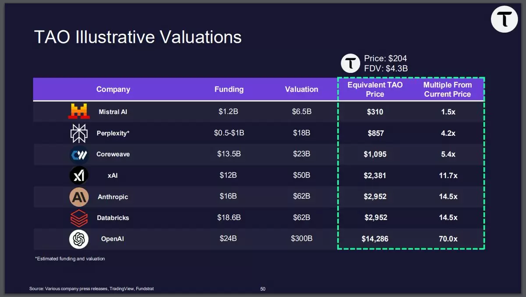Select the Anthropic logo icon
This screenshot has width=526, height=297.
pyautogui.click(x=79, y=197)
